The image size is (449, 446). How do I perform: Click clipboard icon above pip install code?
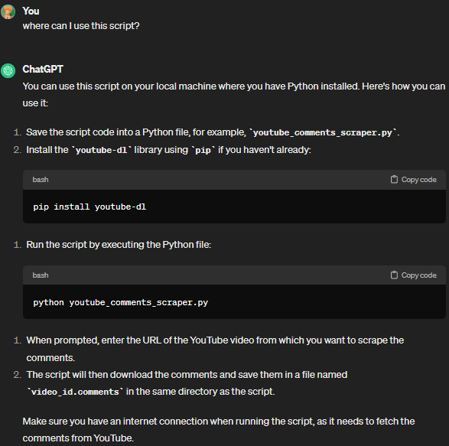394,179
